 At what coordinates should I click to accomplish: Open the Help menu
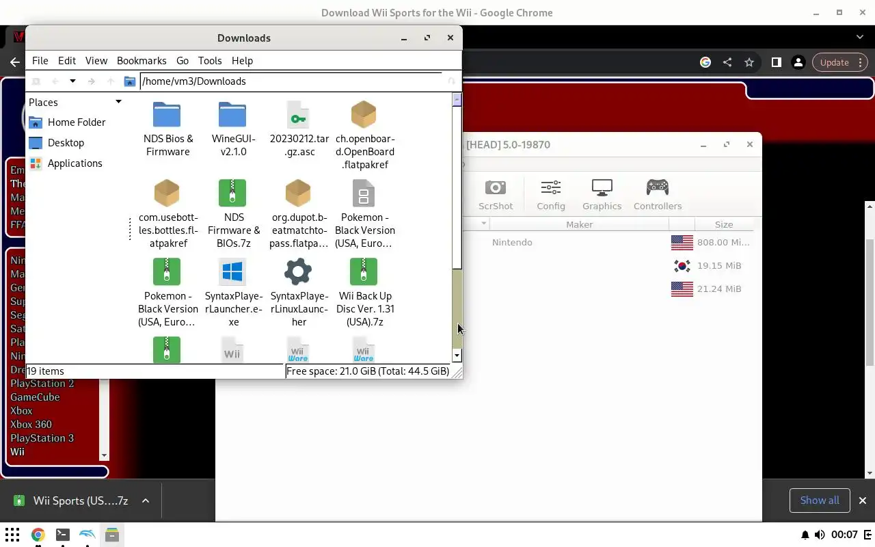pyautogui.click(x=242, y=60)
